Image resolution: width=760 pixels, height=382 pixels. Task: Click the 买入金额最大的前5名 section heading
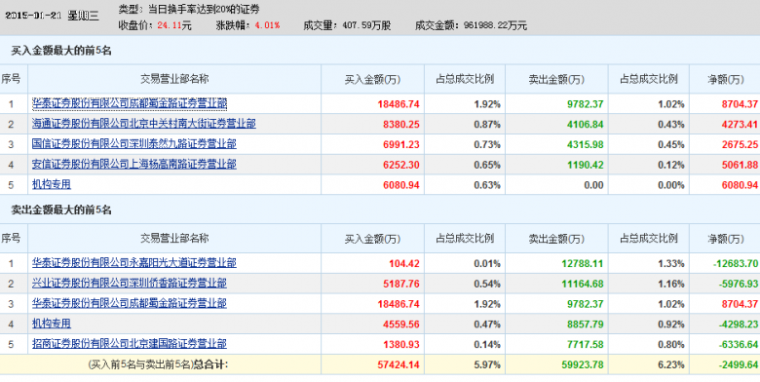[x=61, y=51]
